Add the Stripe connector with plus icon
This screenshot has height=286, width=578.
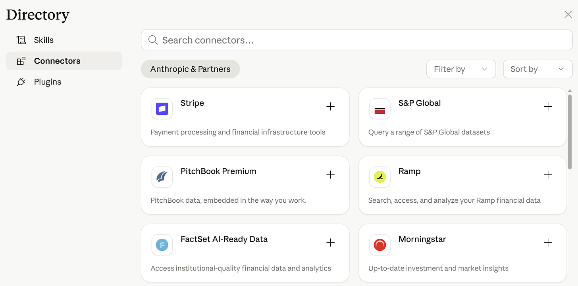330,106
